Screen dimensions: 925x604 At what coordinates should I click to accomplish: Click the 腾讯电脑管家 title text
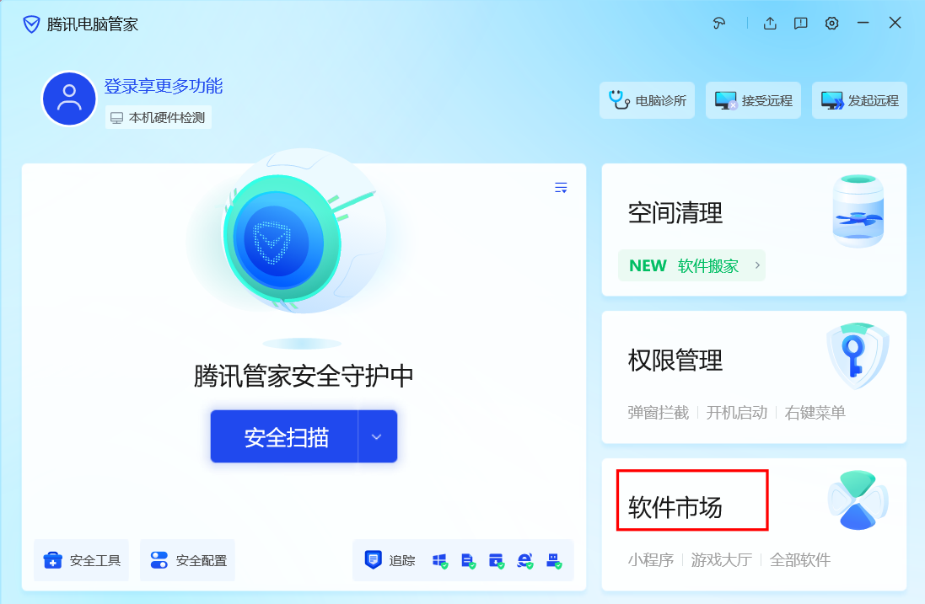click(x=93, y=24)
